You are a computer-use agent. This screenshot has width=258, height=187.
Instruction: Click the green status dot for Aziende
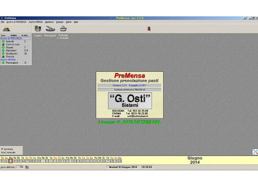pyautogui.click(x=3, y=41)
